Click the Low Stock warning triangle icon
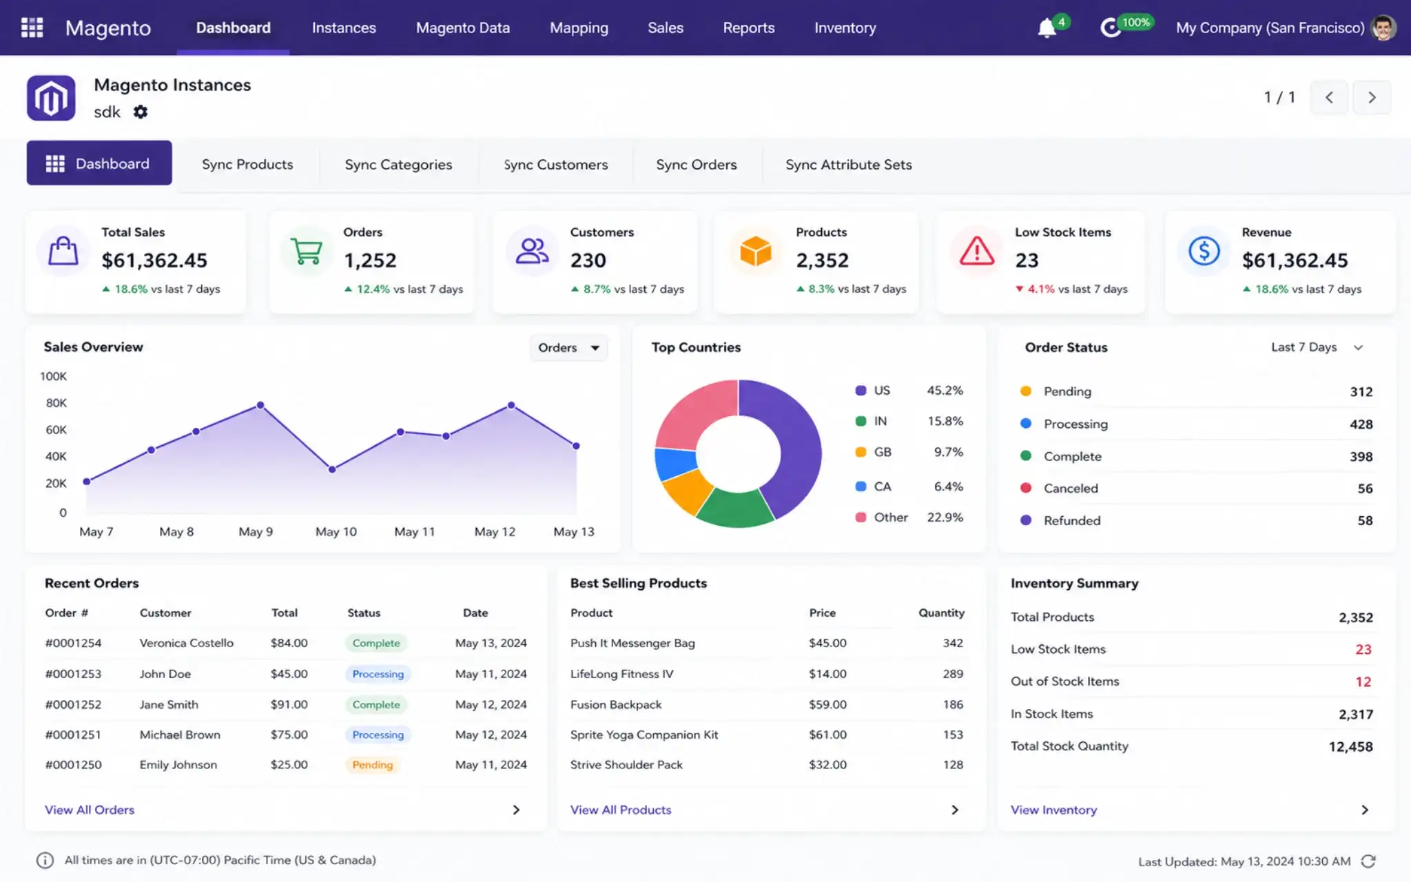The image size is (1411, 882). coord(977,252)
